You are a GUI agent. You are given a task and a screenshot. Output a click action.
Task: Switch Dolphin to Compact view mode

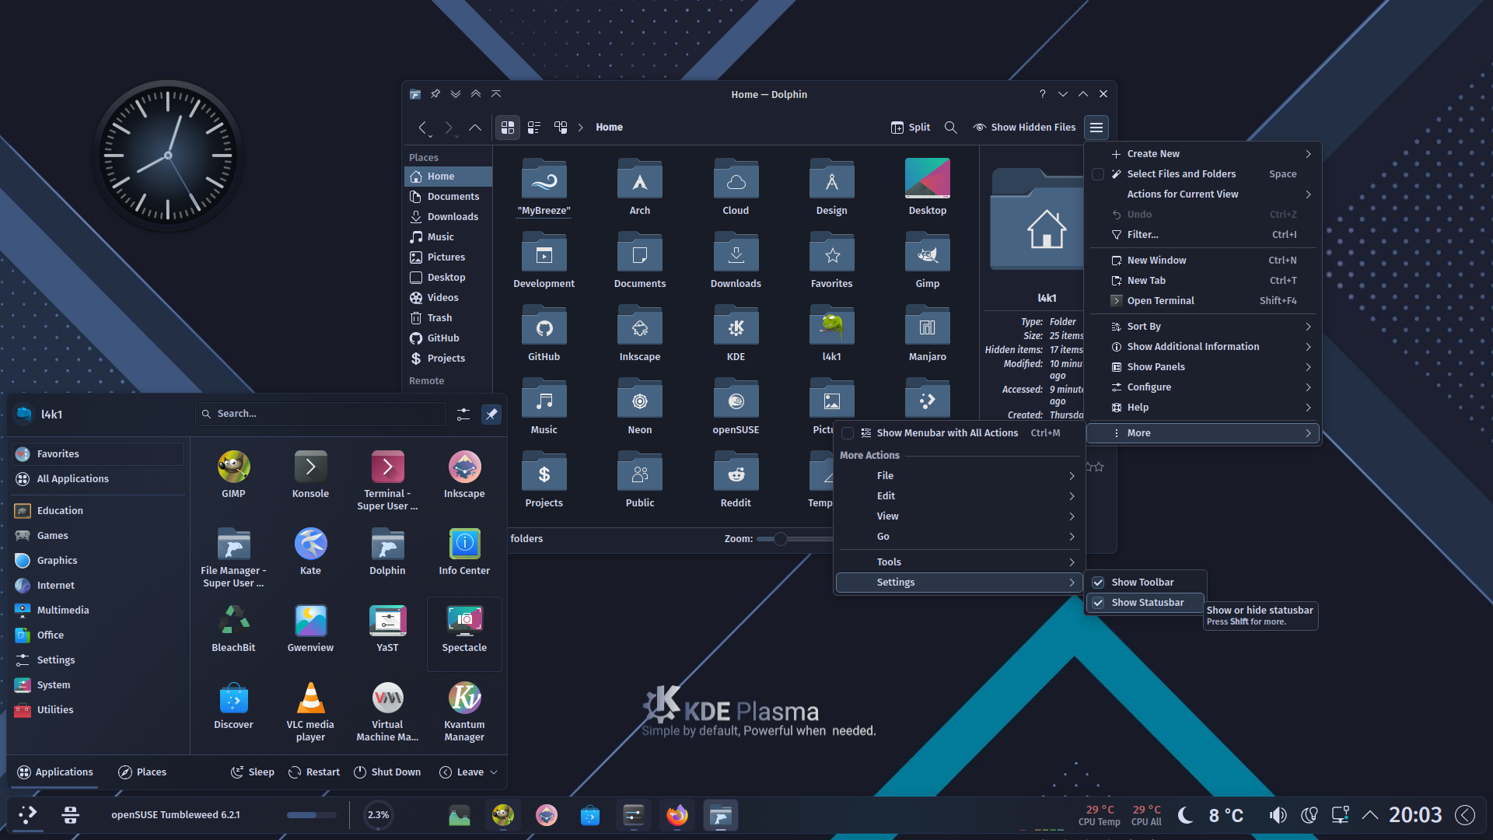[534, 128]
